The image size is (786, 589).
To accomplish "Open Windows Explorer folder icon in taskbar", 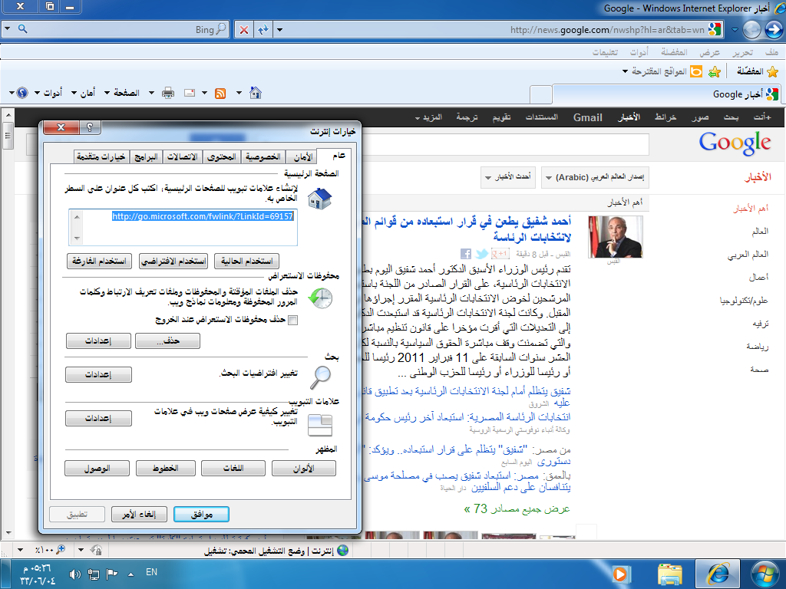I will [x=670, y=574].
